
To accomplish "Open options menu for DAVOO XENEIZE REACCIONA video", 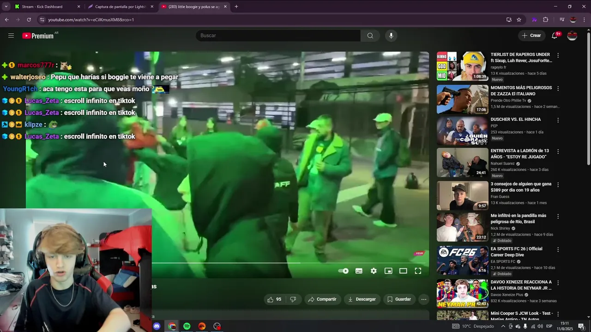I will tap(558, 283).
